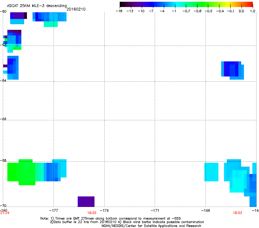The width and height of the screenshot is (259, 228).
Task: Click the green data patch near -68 latitude
Action: [x=21, y=172]
